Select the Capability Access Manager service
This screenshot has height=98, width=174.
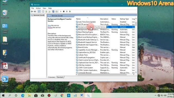(89, 50)
